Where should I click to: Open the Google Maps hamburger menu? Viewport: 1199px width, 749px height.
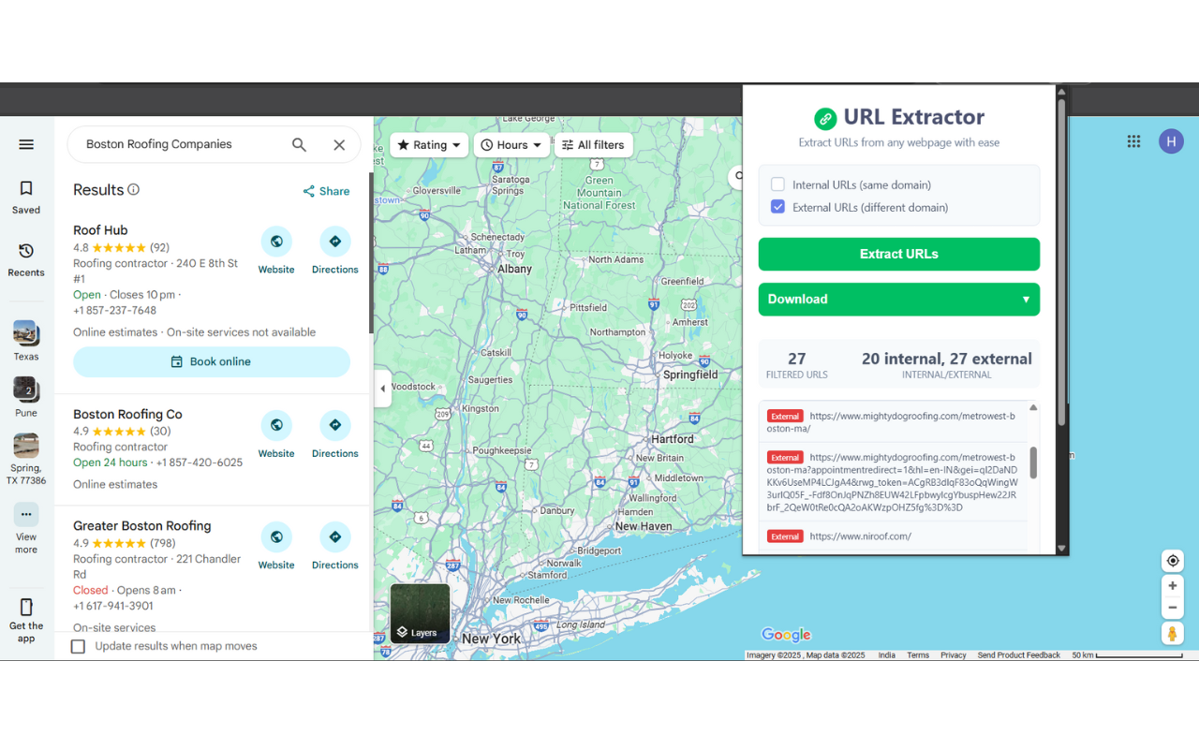tap(26, 144)
